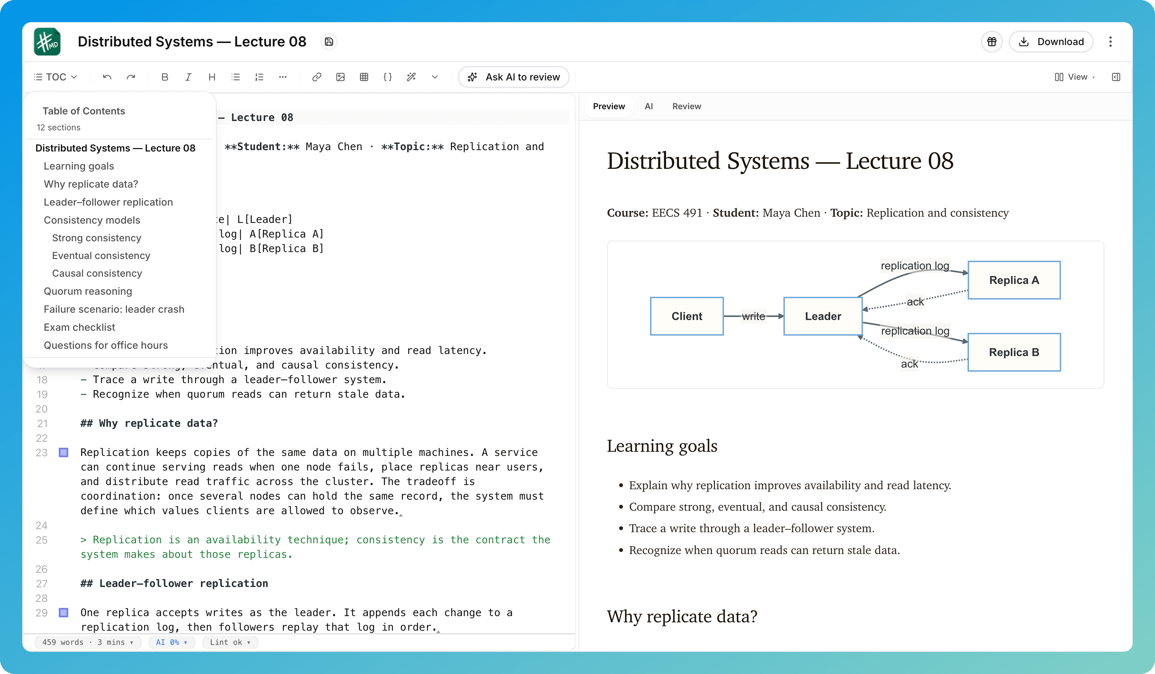Insert a heading with the H button
Viewport: 1155px width, 674px height.
[x=212, y=77]
